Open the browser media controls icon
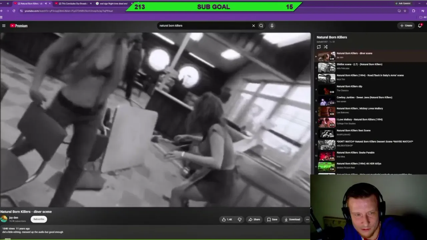This screenshot has height=240, width=427. coord(423,11)
